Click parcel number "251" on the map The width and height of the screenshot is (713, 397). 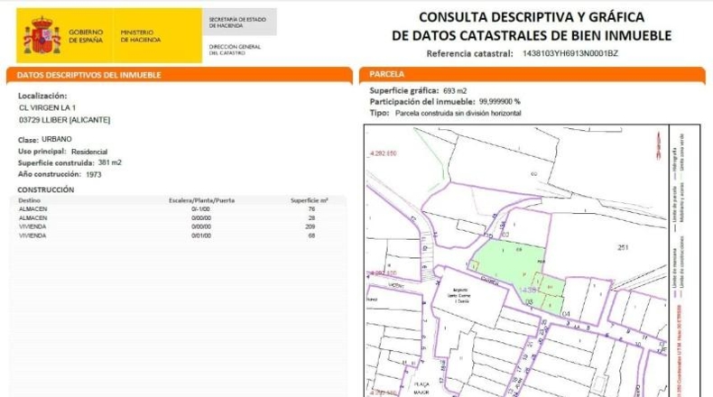(x=623, y=247)
